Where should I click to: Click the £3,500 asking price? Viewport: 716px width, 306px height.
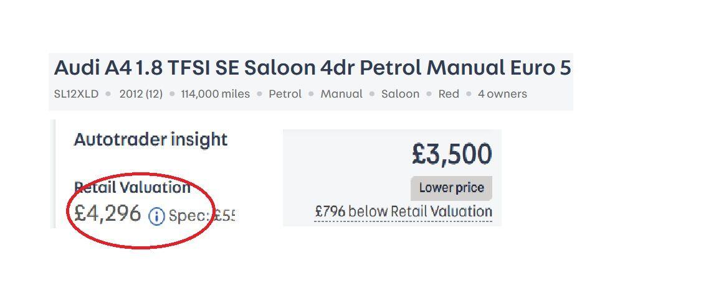pos(452,154)
